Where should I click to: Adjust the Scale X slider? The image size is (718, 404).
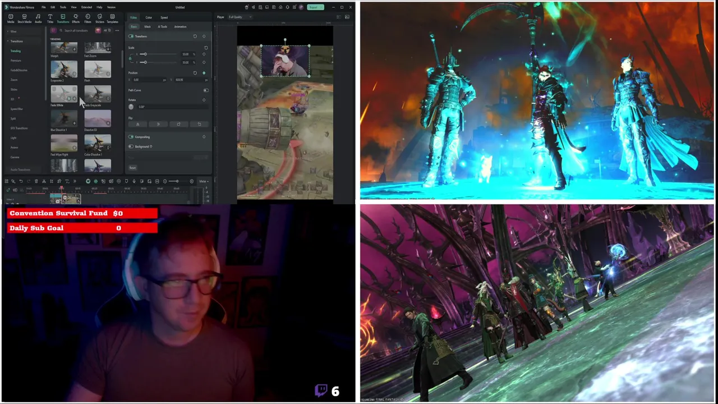click(x=158, y=54)
